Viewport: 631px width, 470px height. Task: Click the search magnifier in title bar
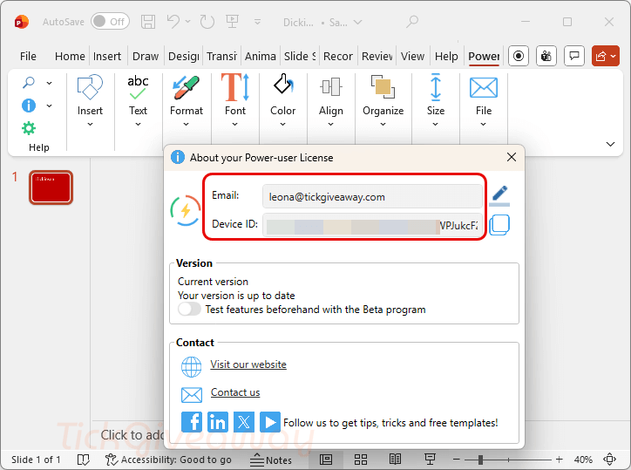[411, 21]
